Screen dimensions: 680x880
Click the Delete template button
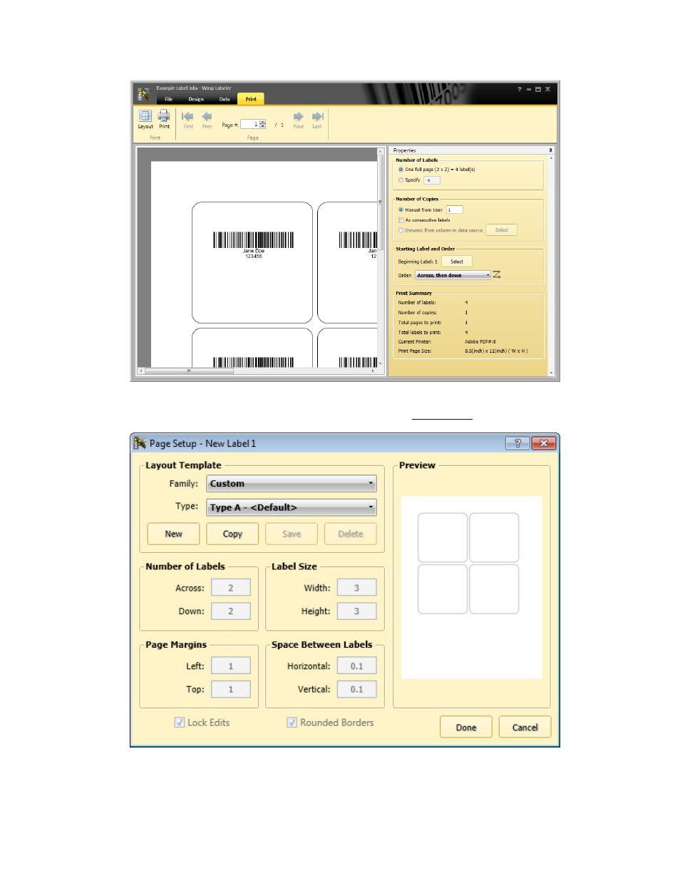point(351,534)
